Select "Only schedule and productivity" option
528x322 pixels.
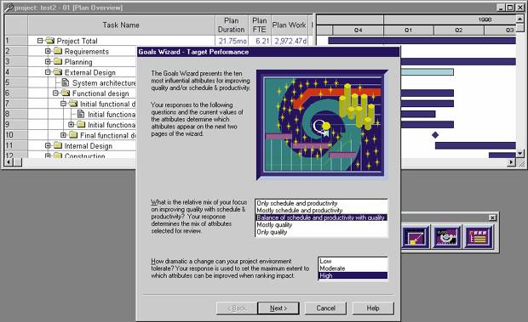point(297,203)
